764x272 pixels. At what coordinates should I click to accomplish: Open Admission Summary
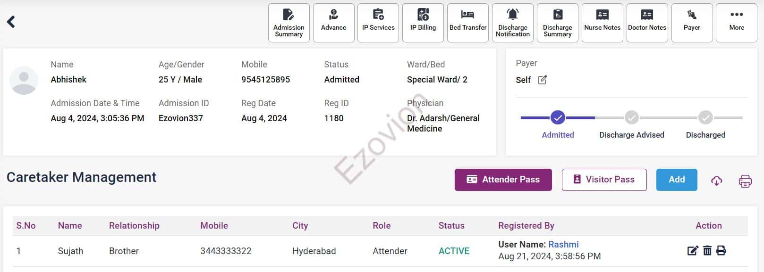click(x=289, y=23)
